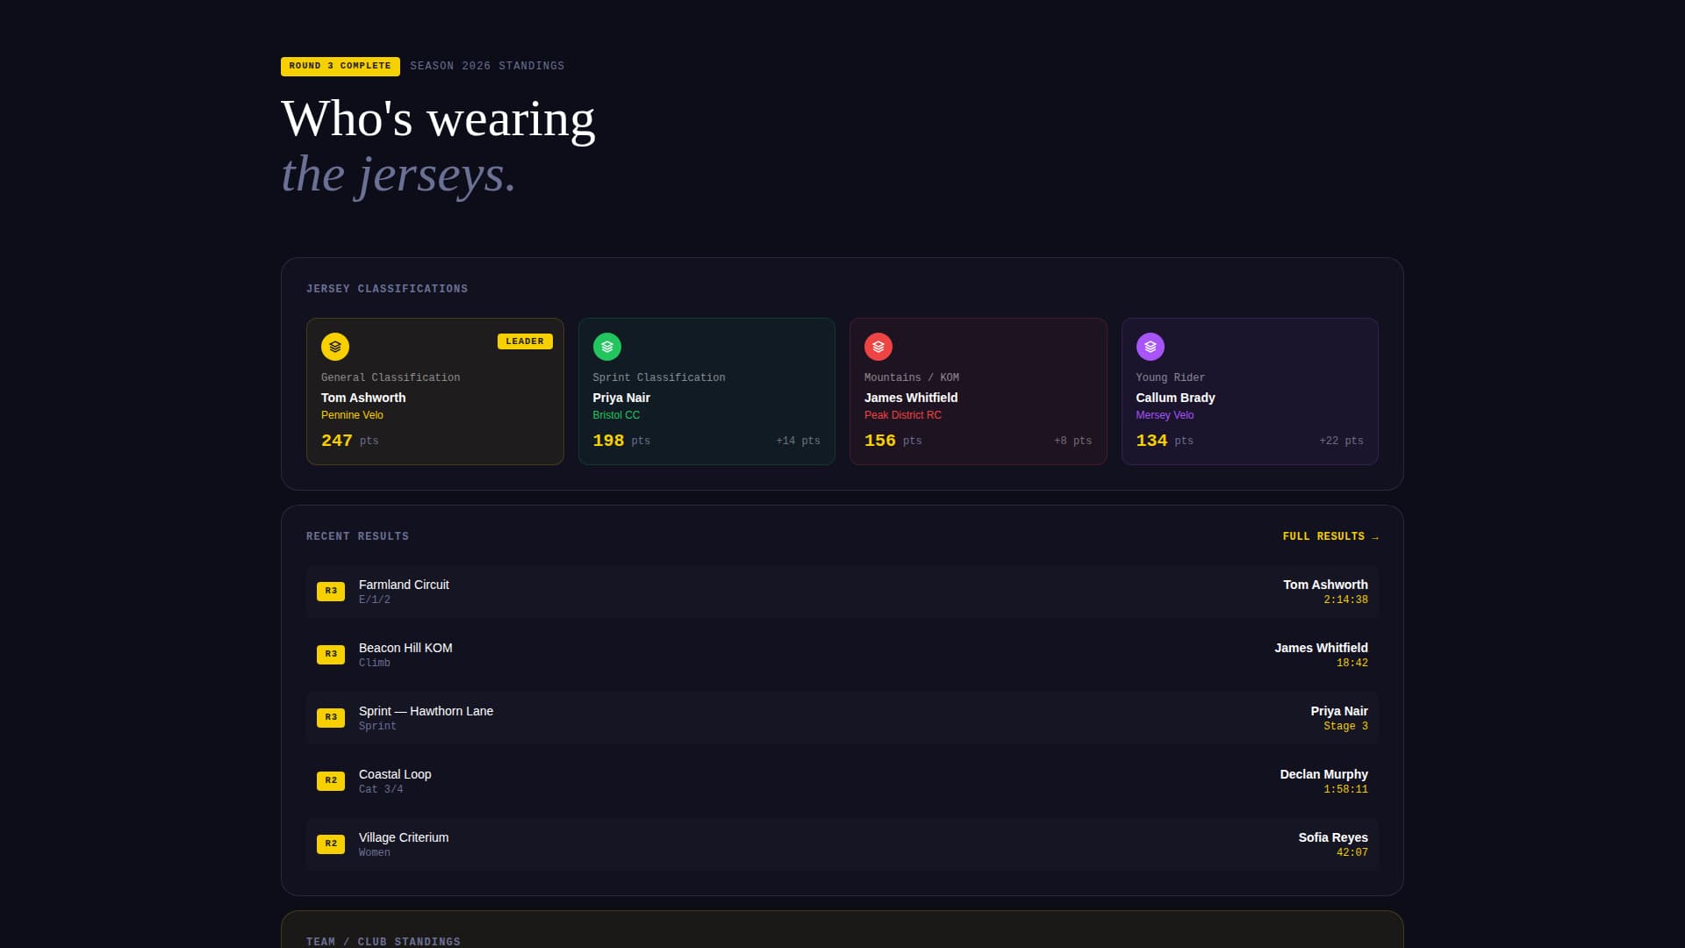Open the Village Criterium result row
1685x948 pixels.
tap(842, 844)
